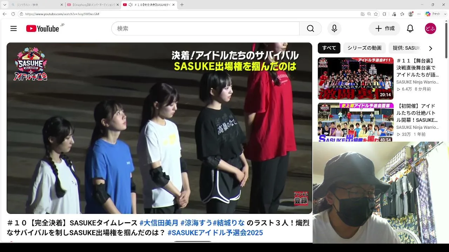
Task: Open the apps available icon in address bar
Action: pos(363,14)
